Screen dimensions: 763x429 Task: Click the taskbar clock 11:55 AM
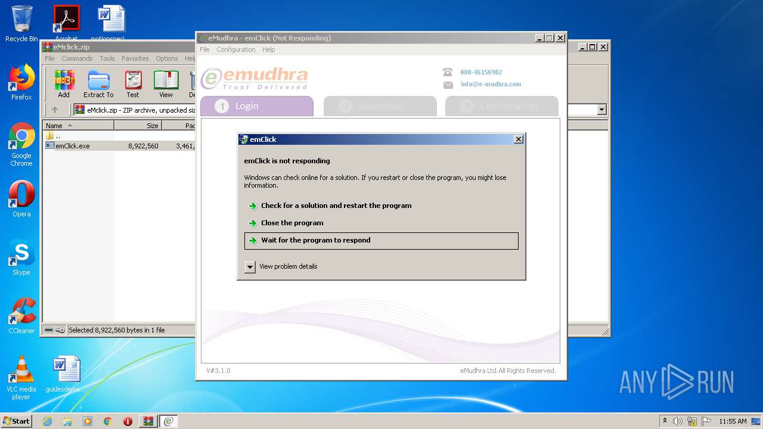[x=733, y=421]
